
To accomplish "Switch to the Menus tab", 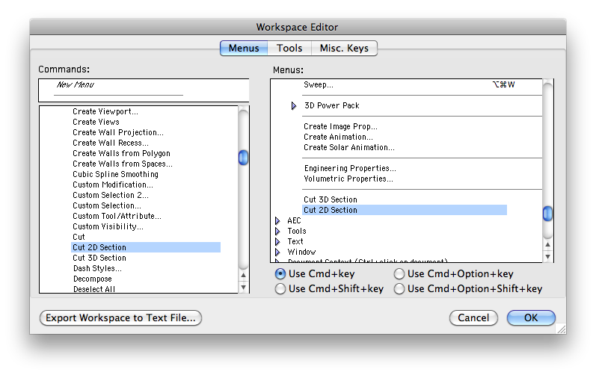I will point(244,48).
